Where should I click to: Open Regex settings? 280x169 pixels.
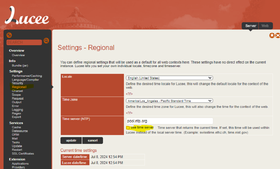click(x=17, y=113)
